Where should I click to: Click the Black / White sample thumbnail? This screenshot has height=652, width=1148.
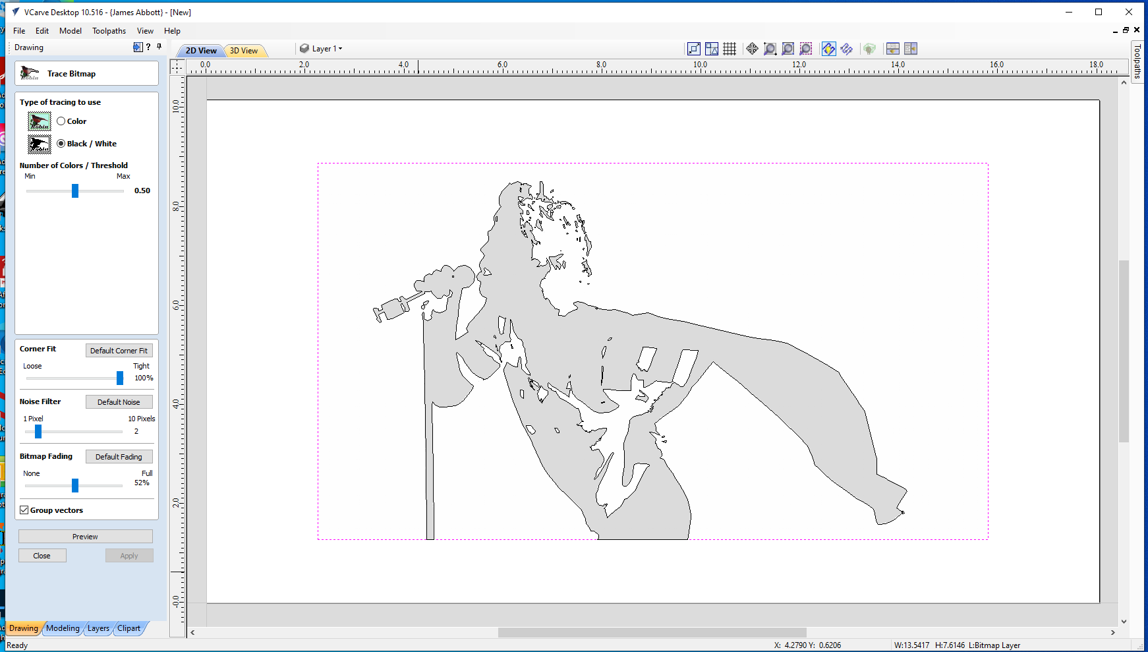tap(39, 144)
